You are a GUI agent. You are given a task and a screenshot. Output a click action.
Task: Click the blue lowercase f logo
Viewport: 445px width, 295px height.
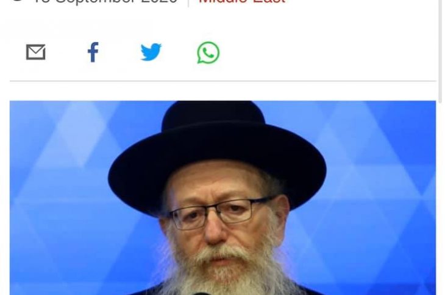click(x=93, y=52)
